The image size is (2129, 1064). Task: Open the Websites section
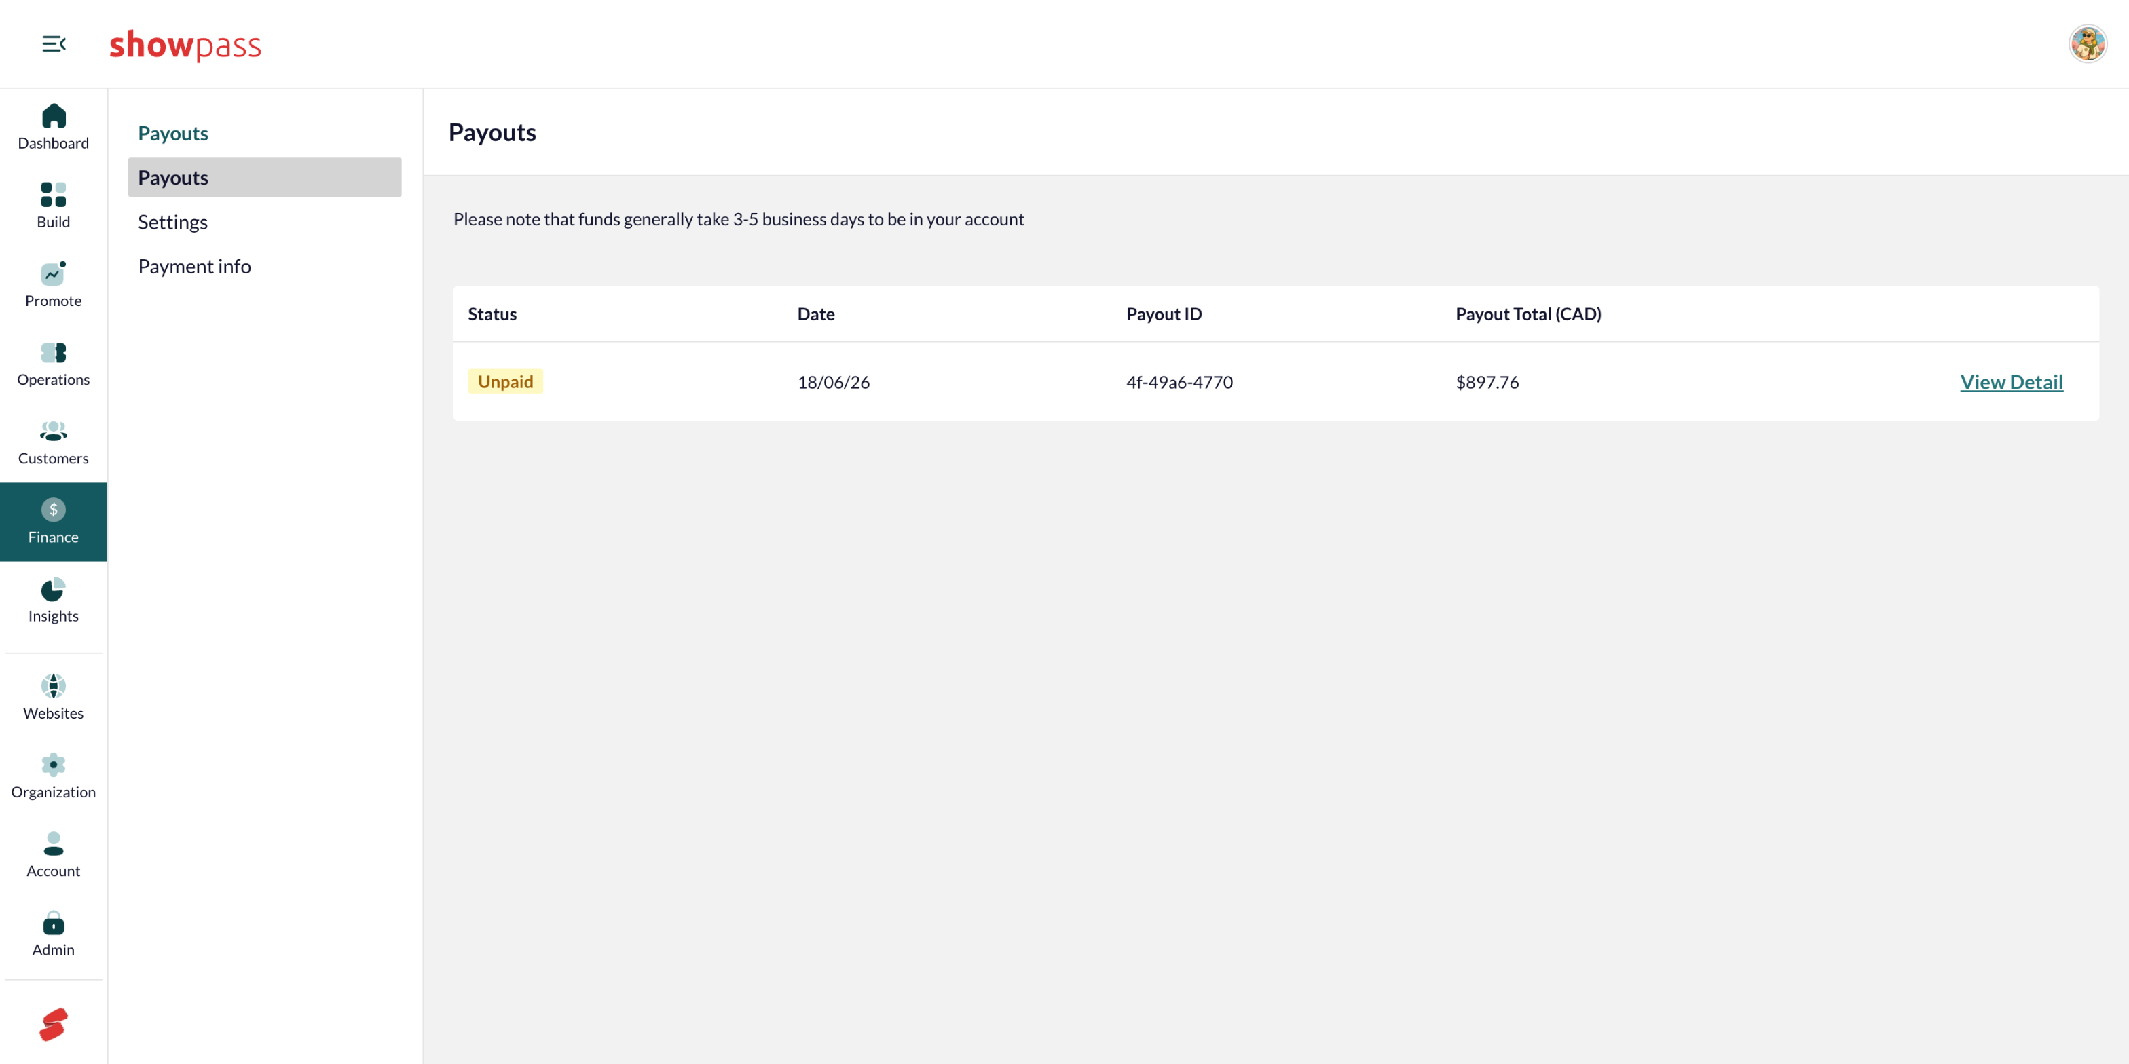[x=54, y=697]
